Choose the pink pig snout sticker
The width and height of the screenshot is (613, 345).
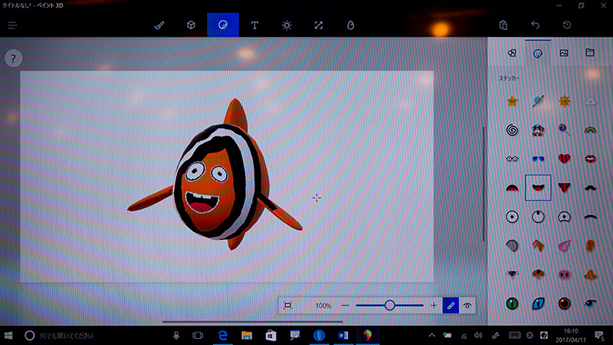coord(564,274)
